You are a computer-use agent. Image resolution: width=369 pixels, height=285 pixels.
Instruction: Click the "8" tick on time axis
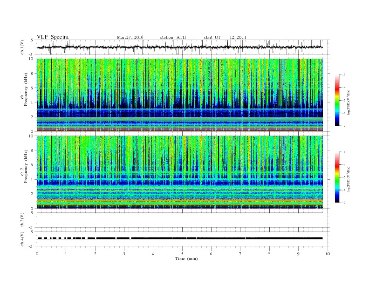point(269,254)
